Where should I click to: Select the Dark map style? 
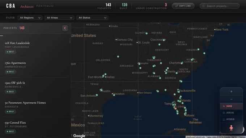[x=231, y=106]
